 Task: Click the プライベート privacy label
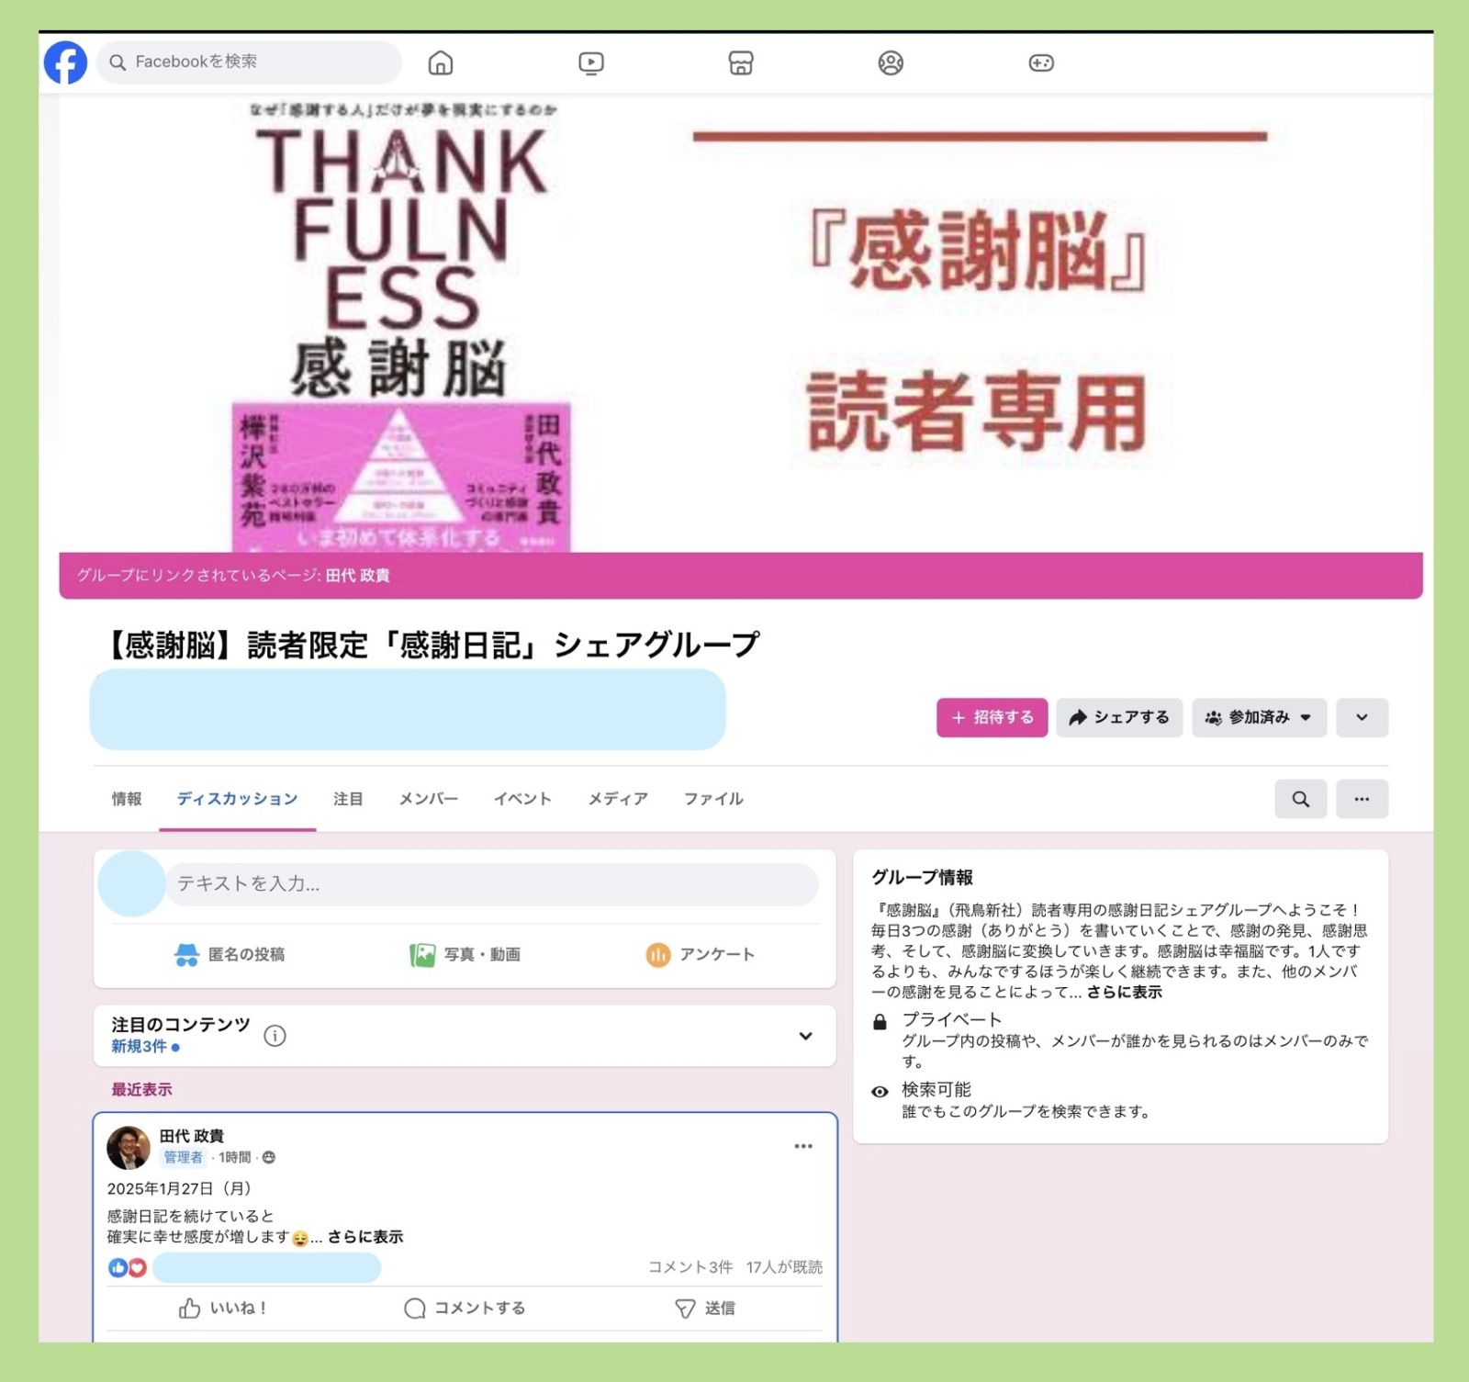(x=952, y=1019)
